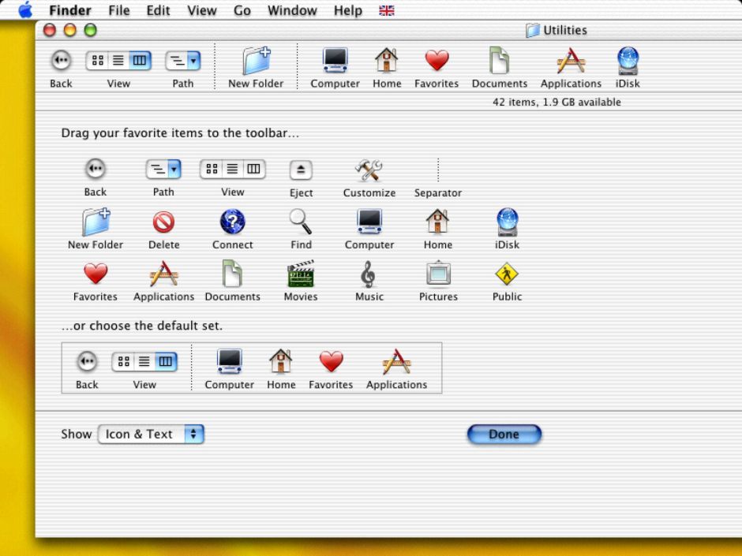Select the Find magnifying glass icon
This screenshot has width=742, height=556.
tap(301, 222)
